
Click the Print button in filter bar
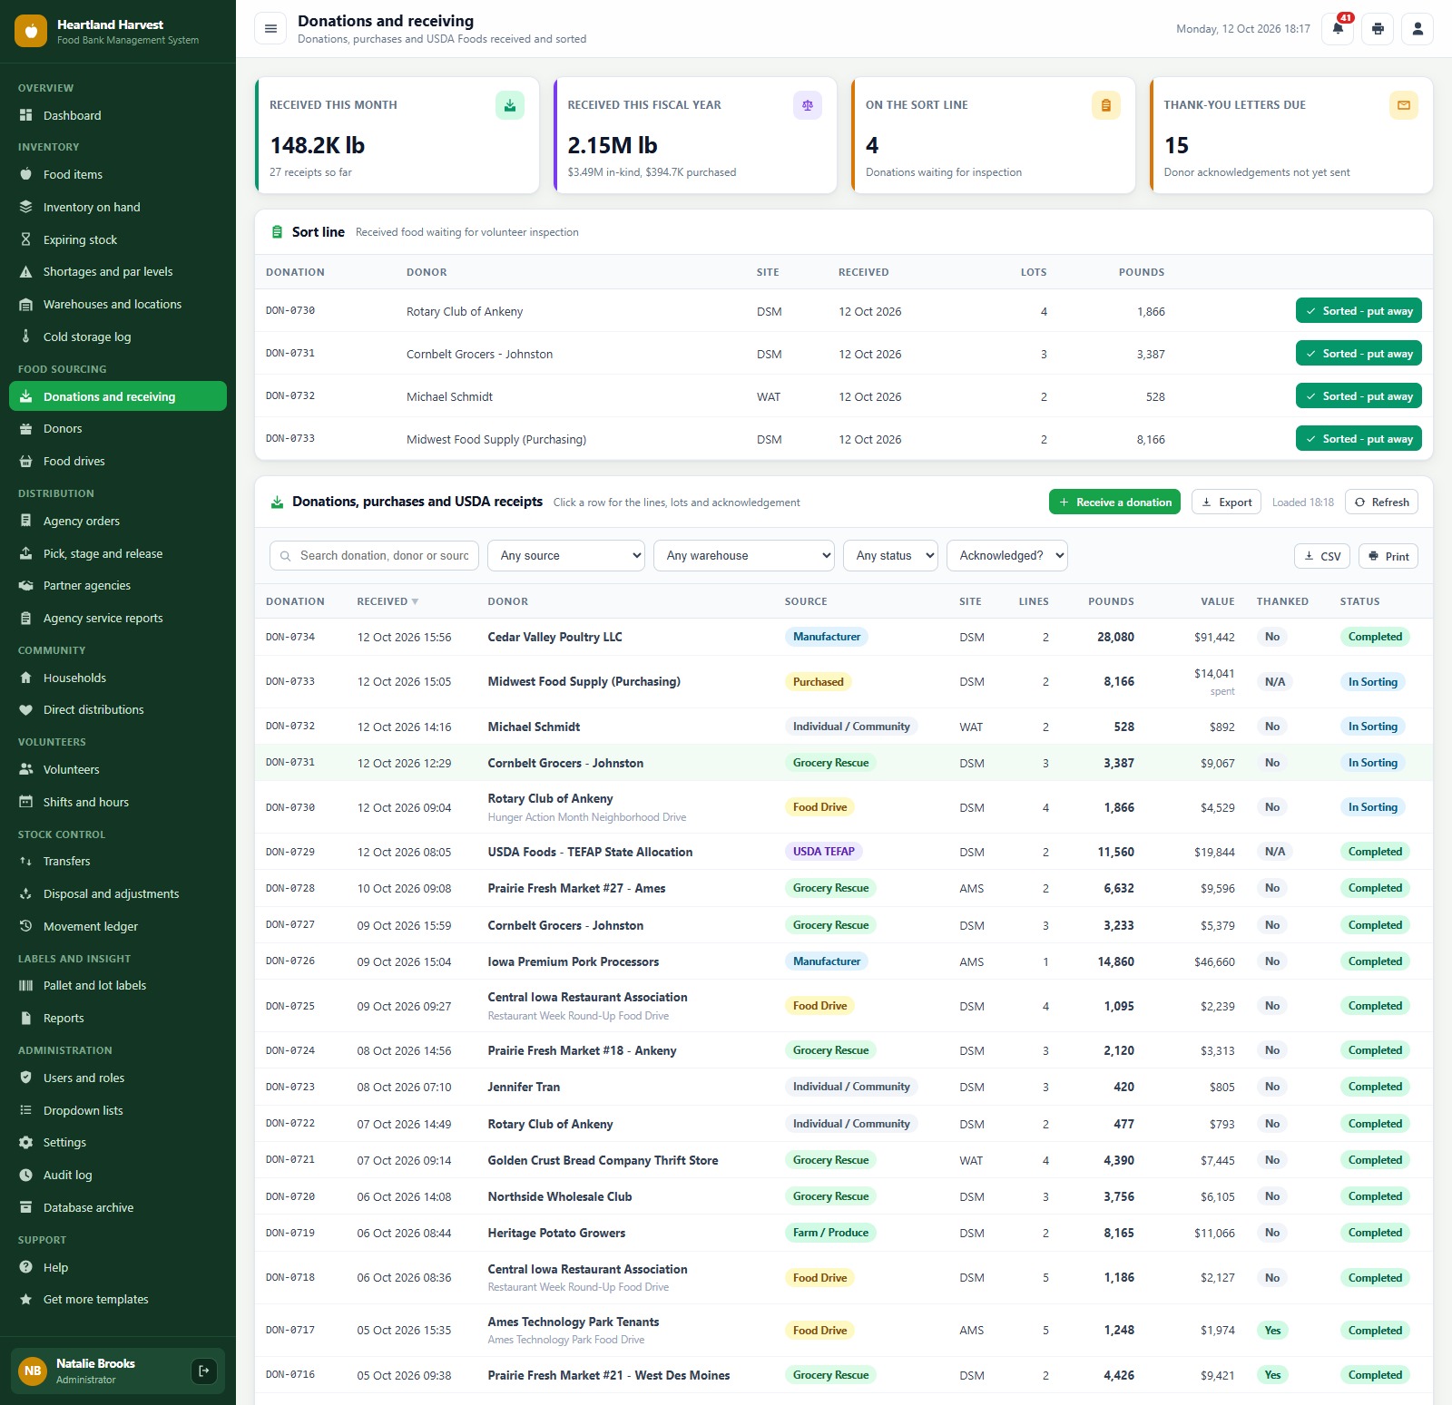(1388, 556)
